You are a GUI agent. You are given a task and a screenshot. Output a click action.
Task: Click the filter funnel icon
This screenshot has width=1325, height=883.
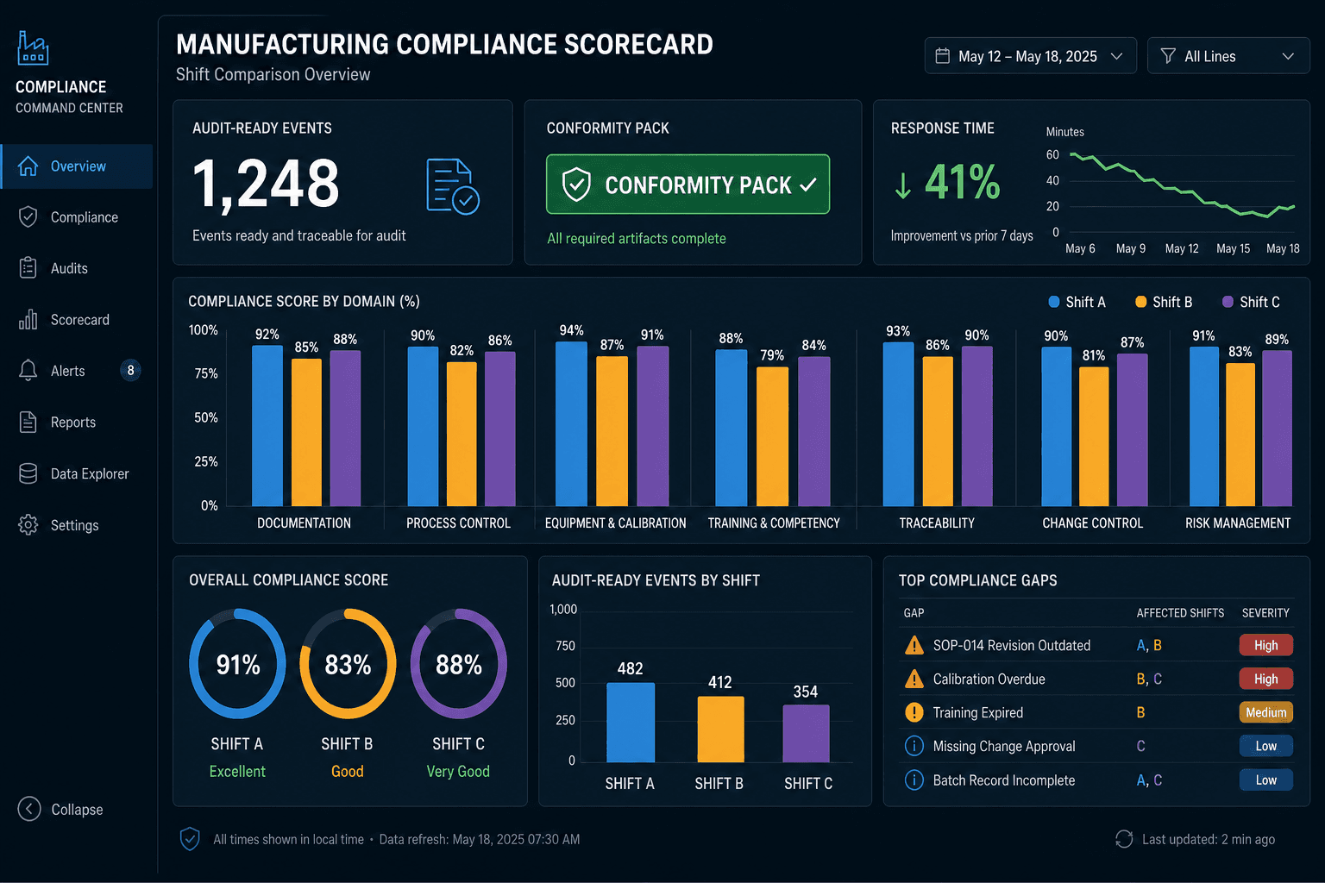coord(1168,56)
